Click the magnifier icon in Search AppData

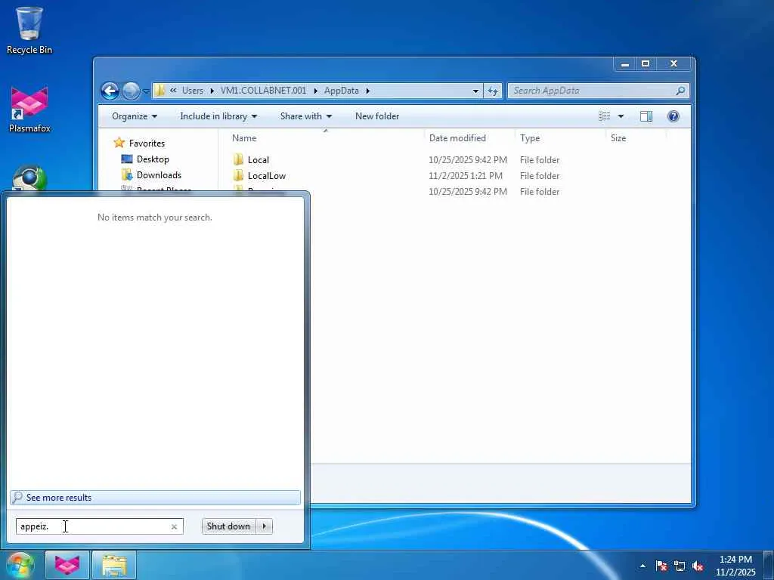tap(681, 91)
